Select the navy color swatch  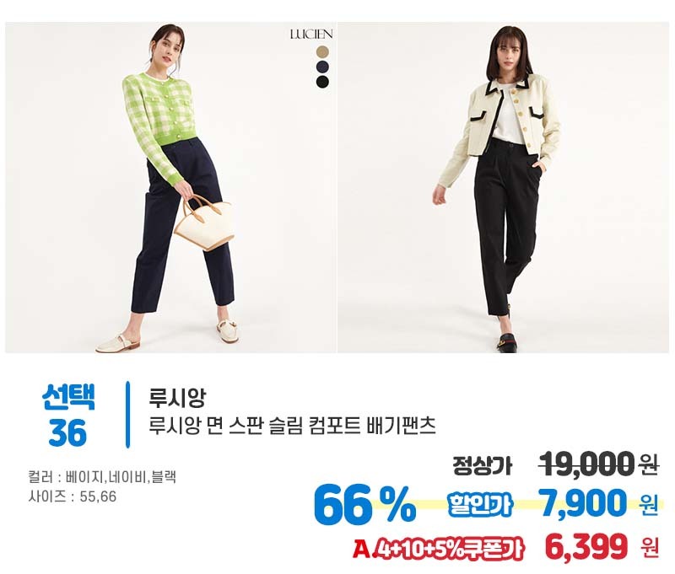pyautogui.click(x=322, y=67)
